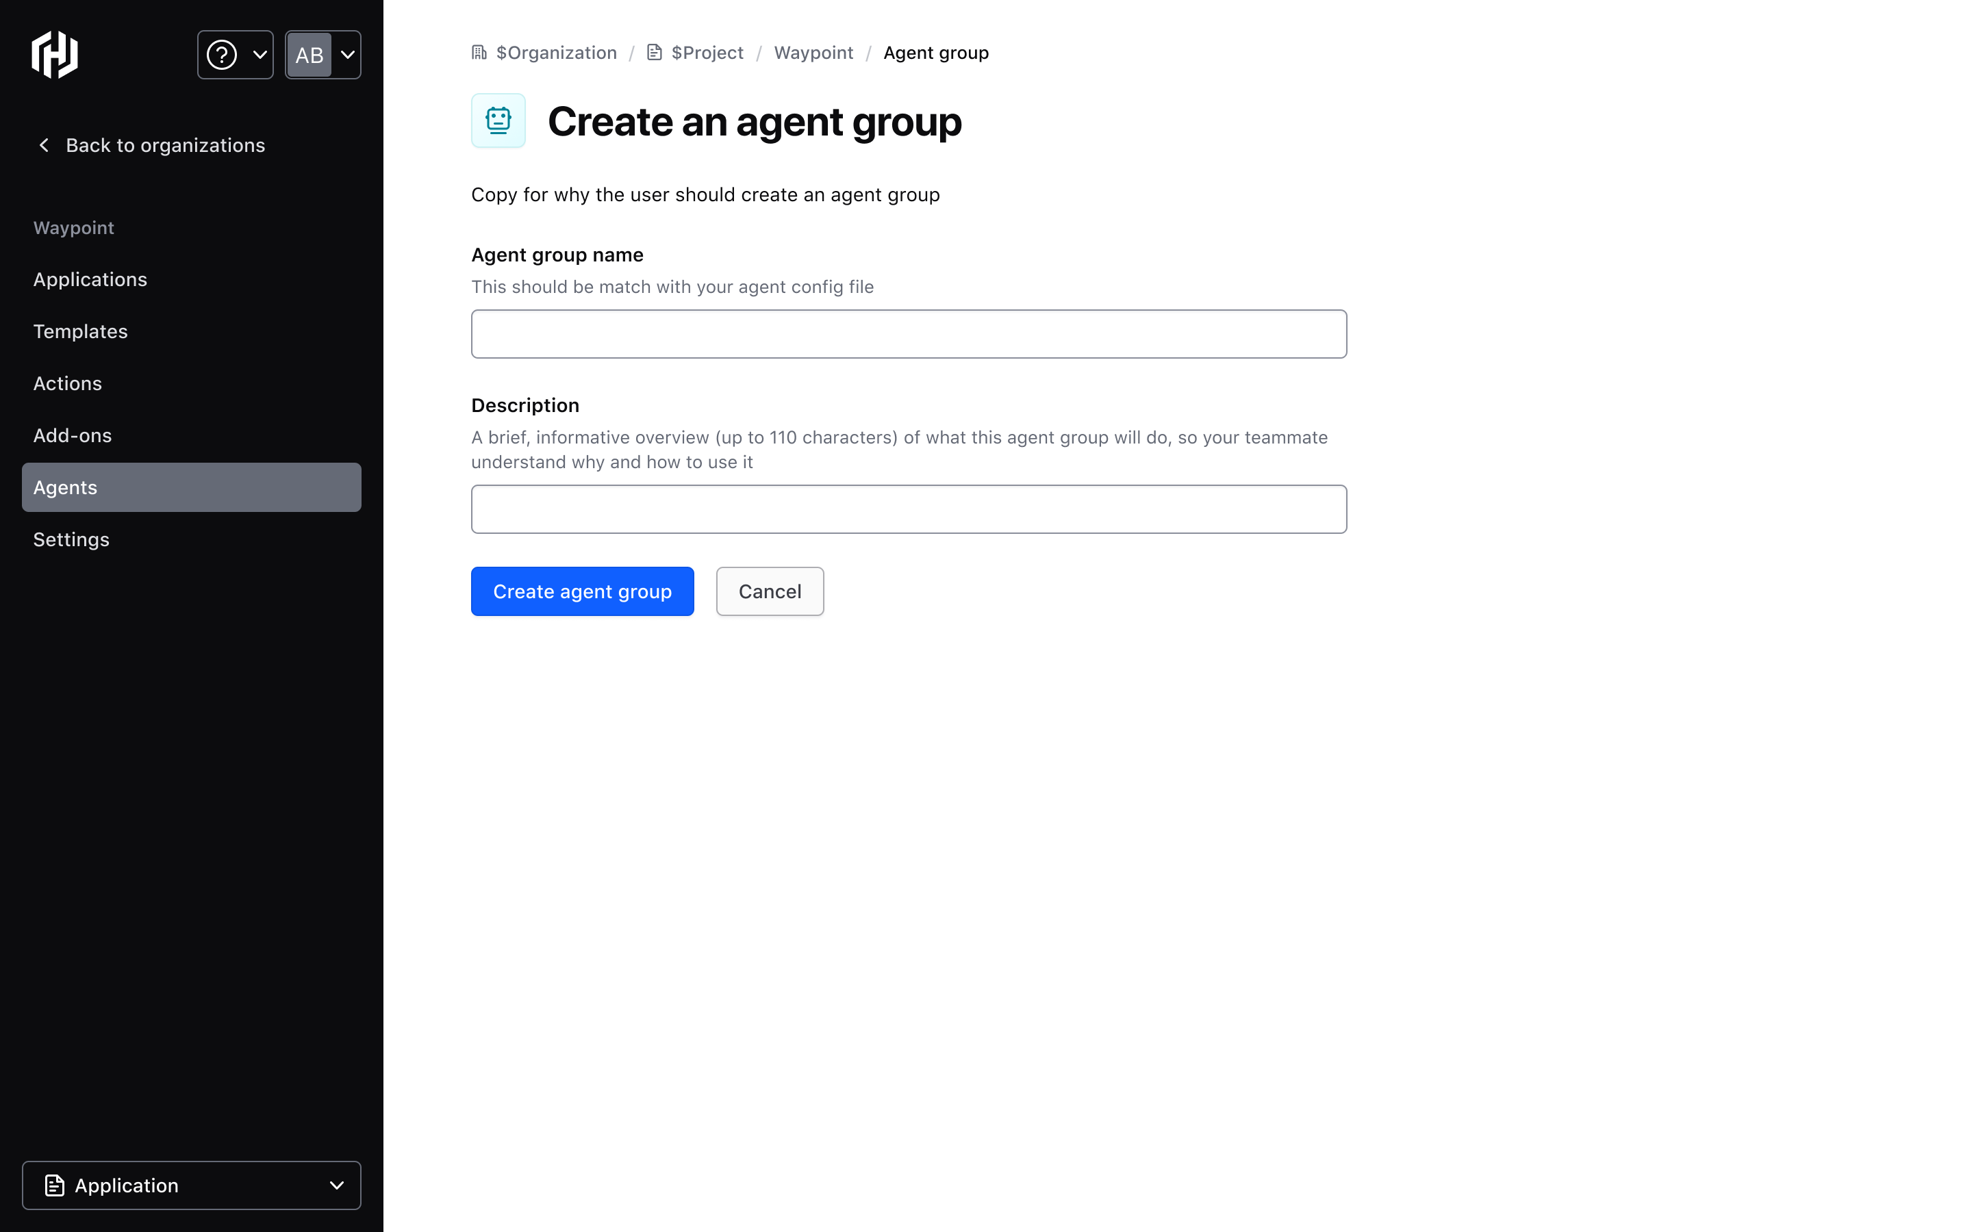The image size is (1972, 1232).
Task: Click the 'Templates' sidebar menu item
Action: (x=79, y=331)
